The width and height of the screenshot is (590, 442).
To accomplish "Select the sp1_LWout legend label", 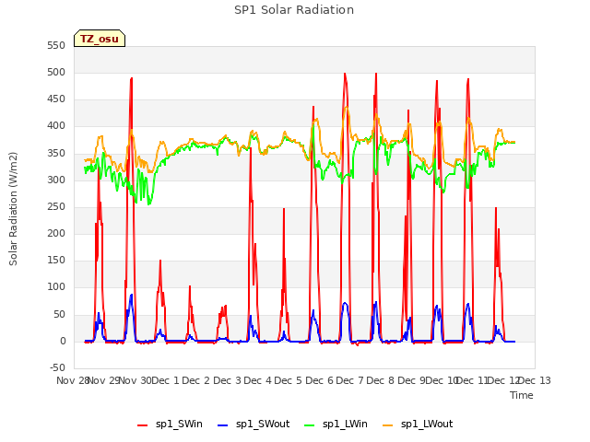I will point(427,424).
